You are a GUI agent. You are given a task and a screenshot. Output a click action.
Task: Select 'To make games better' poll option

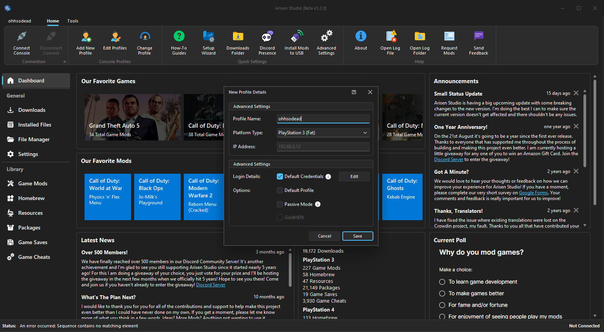coord(442,294)
